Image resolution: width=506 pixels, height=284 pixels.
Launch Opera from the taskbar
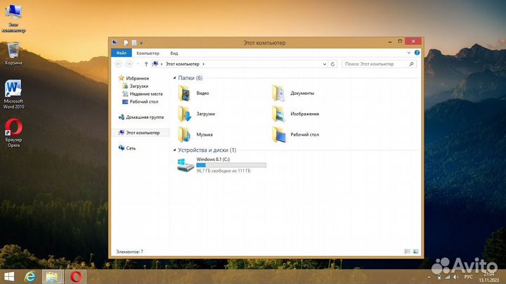[x=74, y=276]
